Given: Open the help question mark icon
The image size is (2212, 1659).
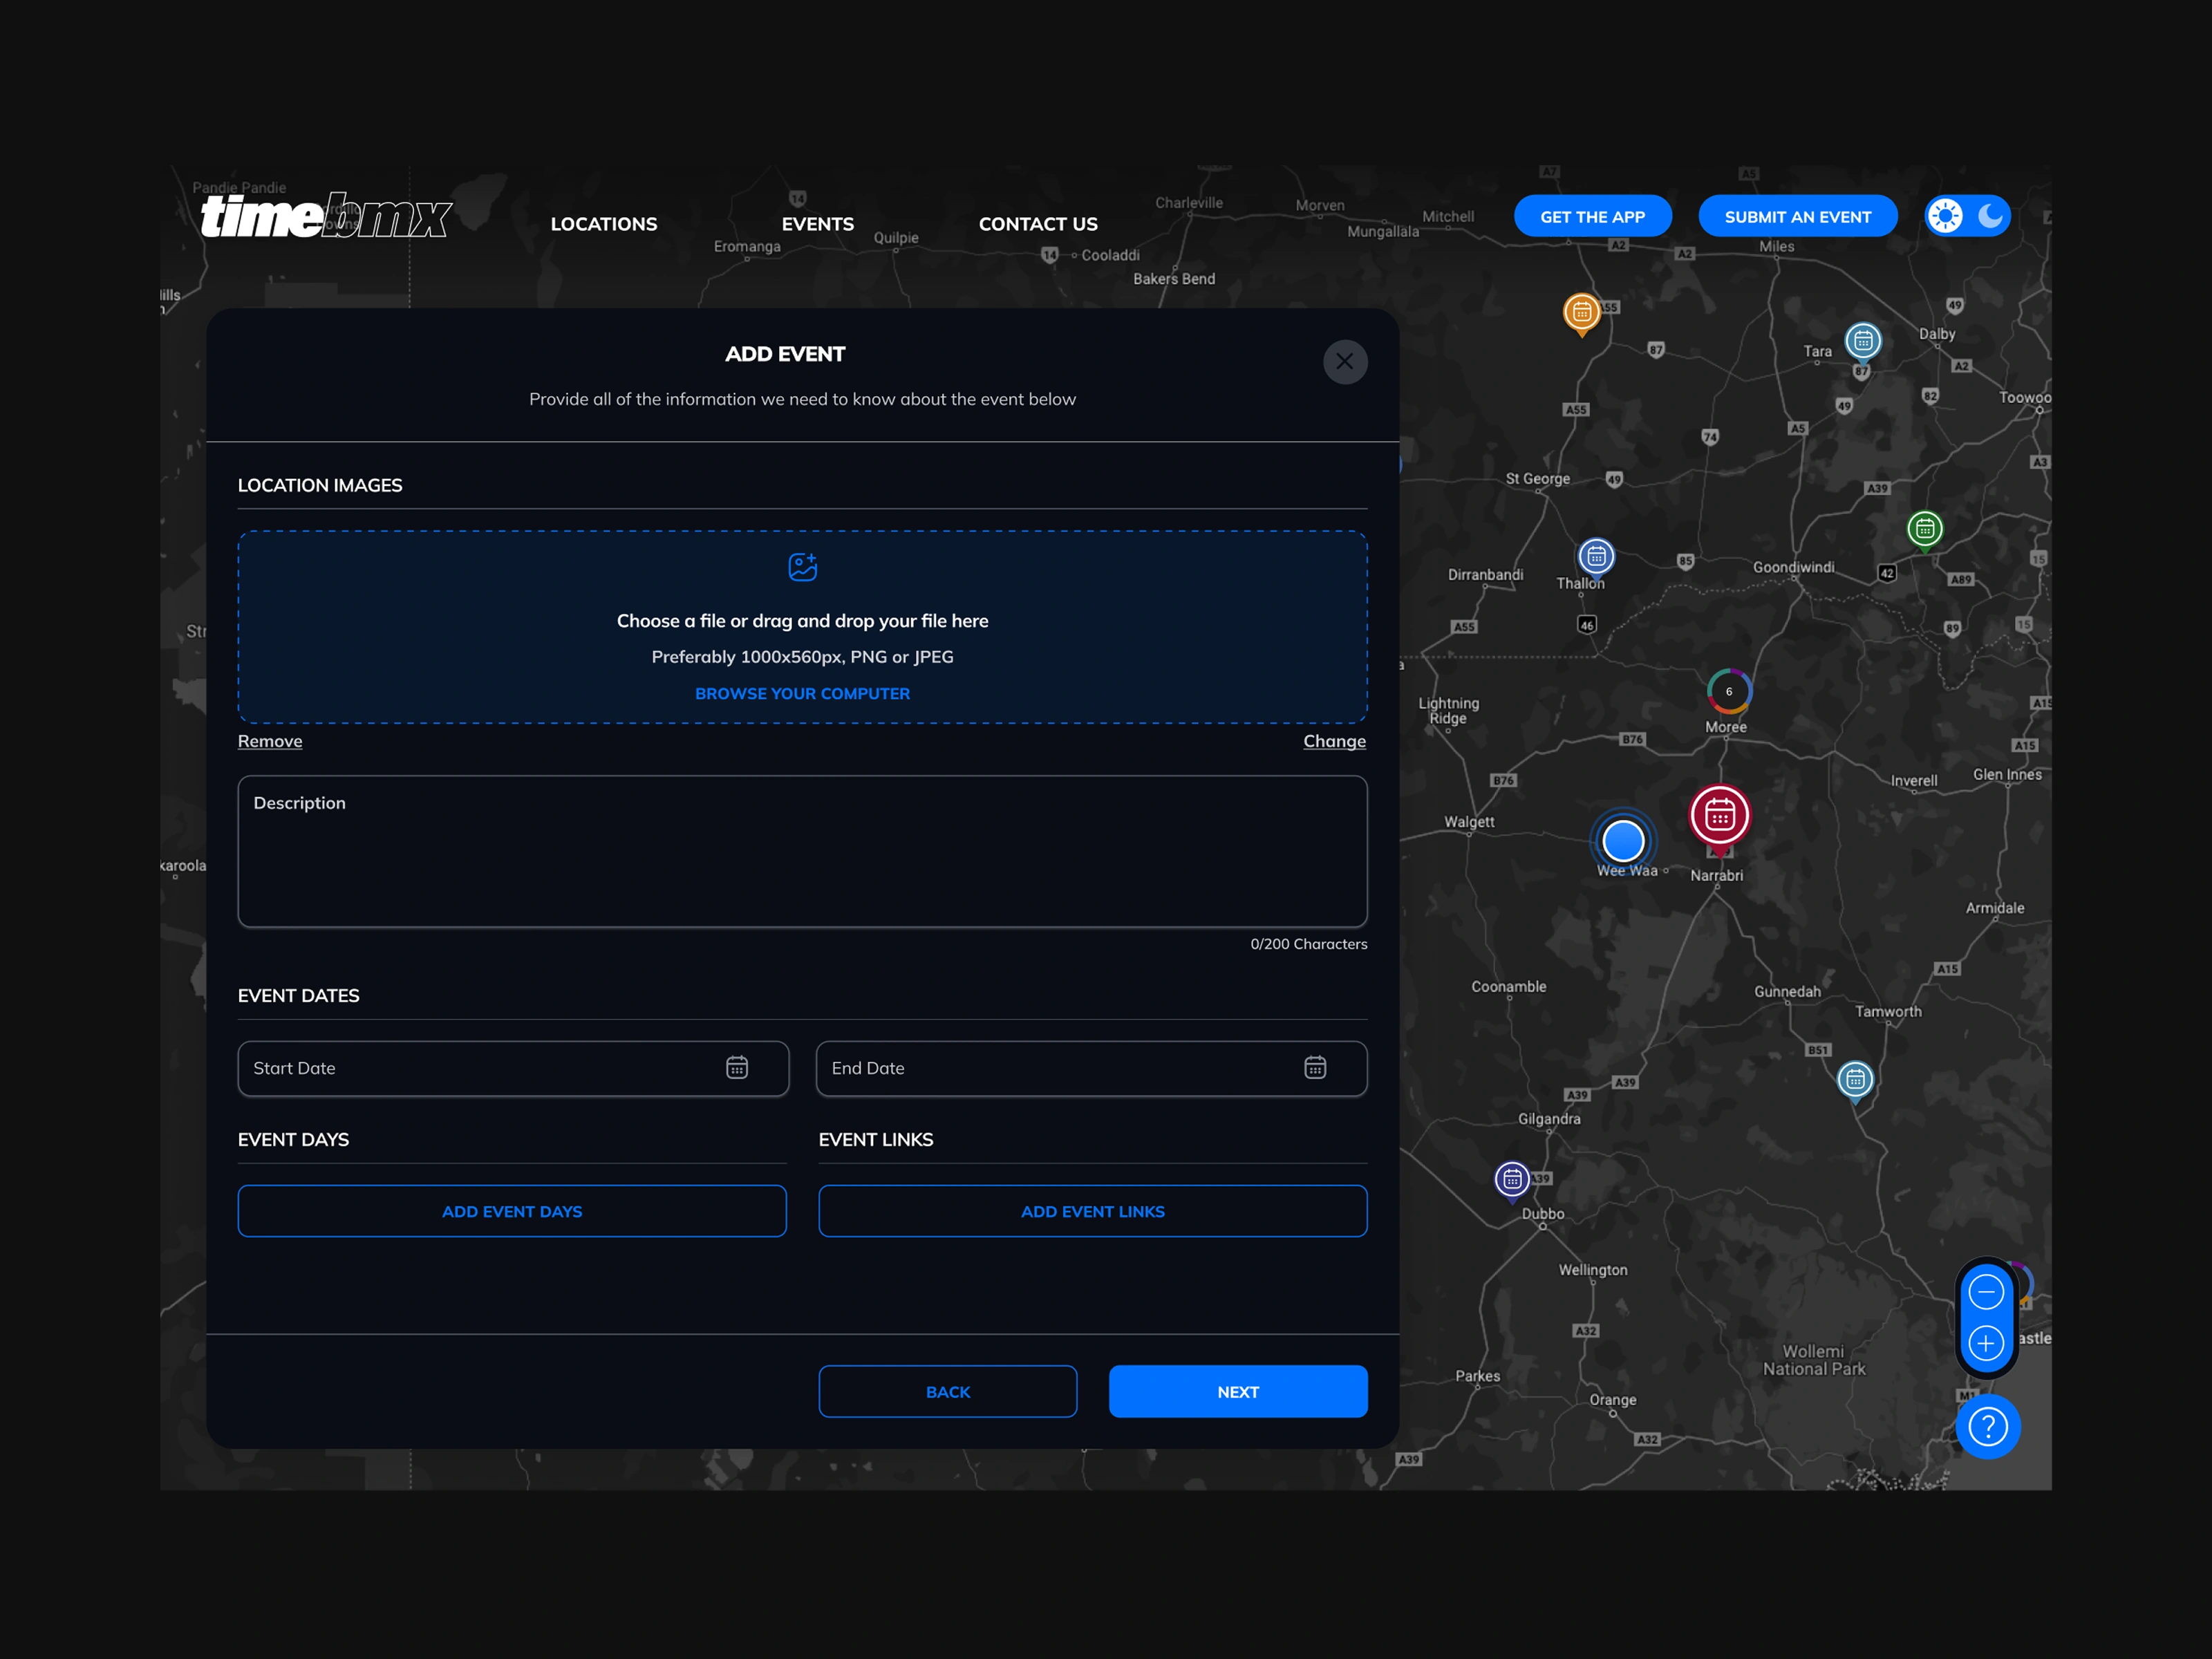Looking at the screenshot, I should point(1989,1427).
